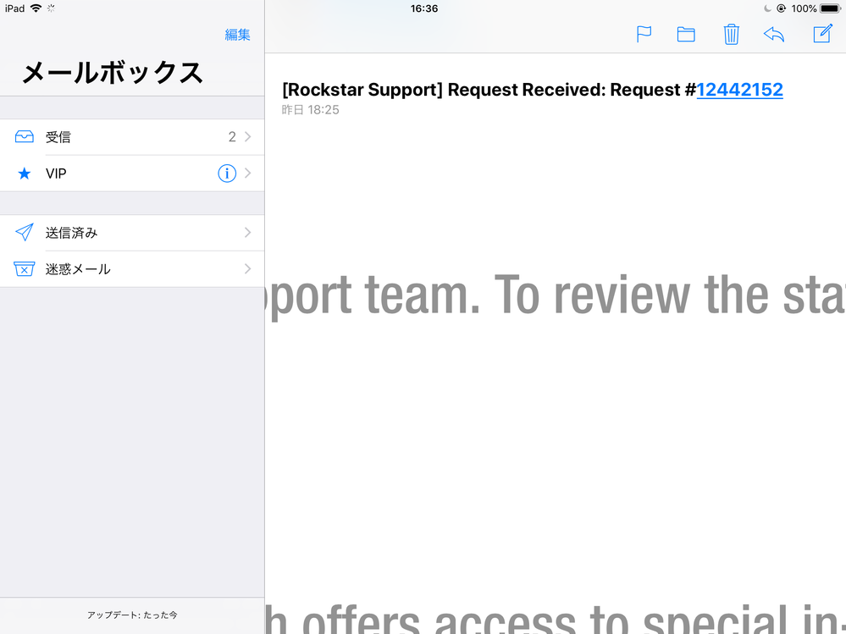Open request number 12442152 link
Screen dimensions: 846x634
[739, 90]
